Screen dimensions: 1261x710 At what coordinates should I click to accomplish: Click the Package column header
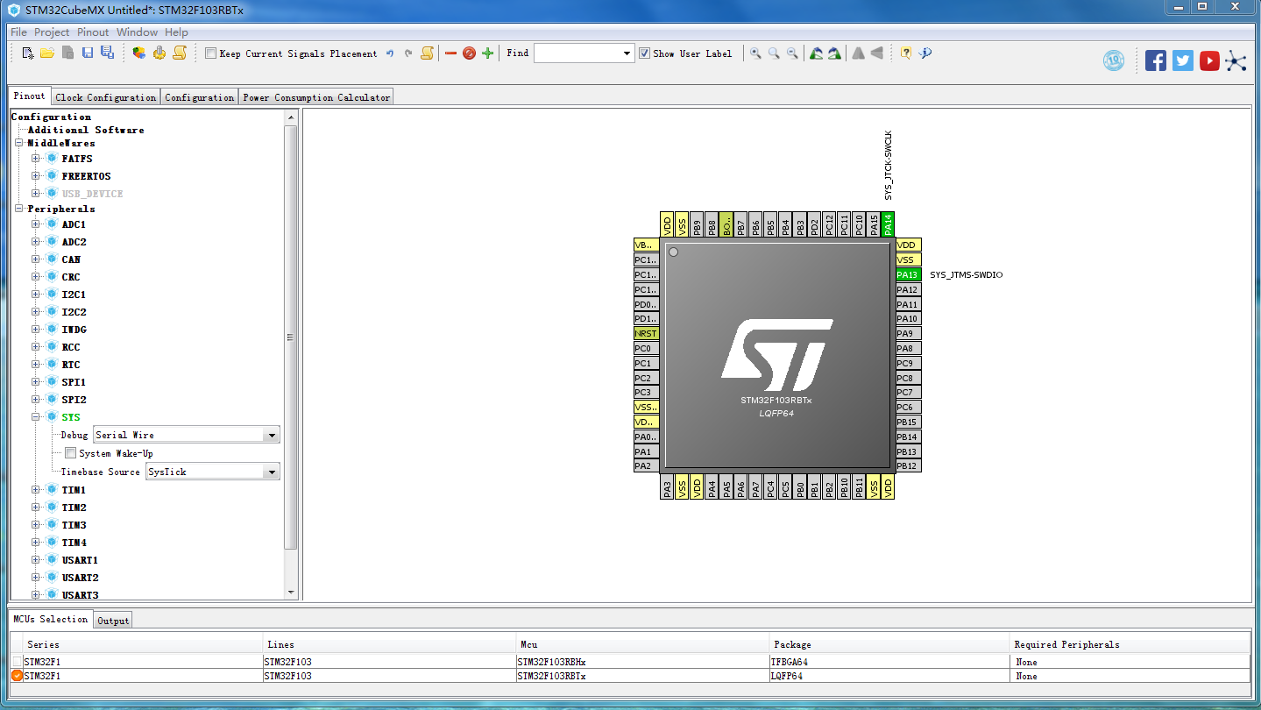888,644
